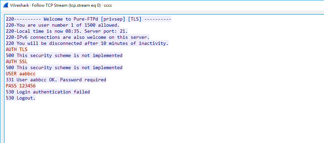This screenshot has width=324, height=143.
Task: Select the AUTH TLS client command
Action: click(x=17, y=50)
